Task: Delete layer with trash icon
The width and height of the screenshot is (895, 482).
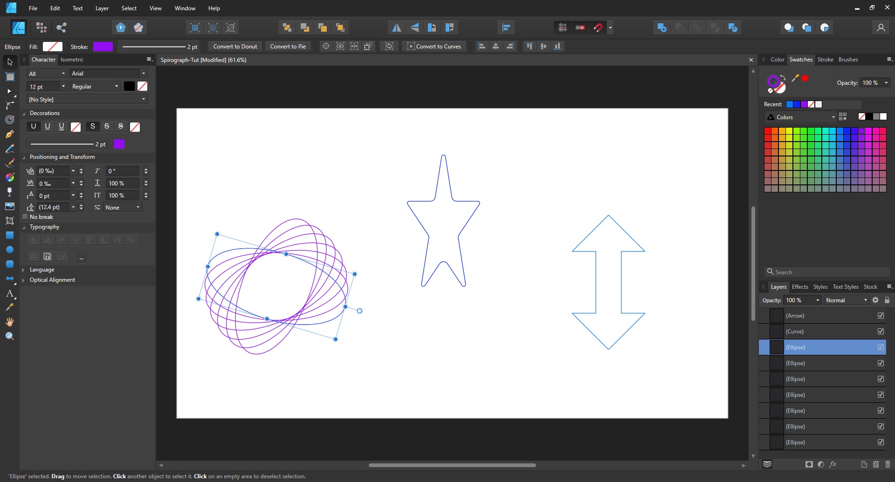Action: pyautogui.click(x=888, y=464)
